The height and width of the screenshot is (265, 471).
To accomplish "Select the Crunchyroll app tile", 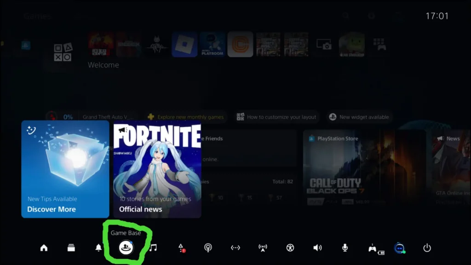I will point(240,45).
